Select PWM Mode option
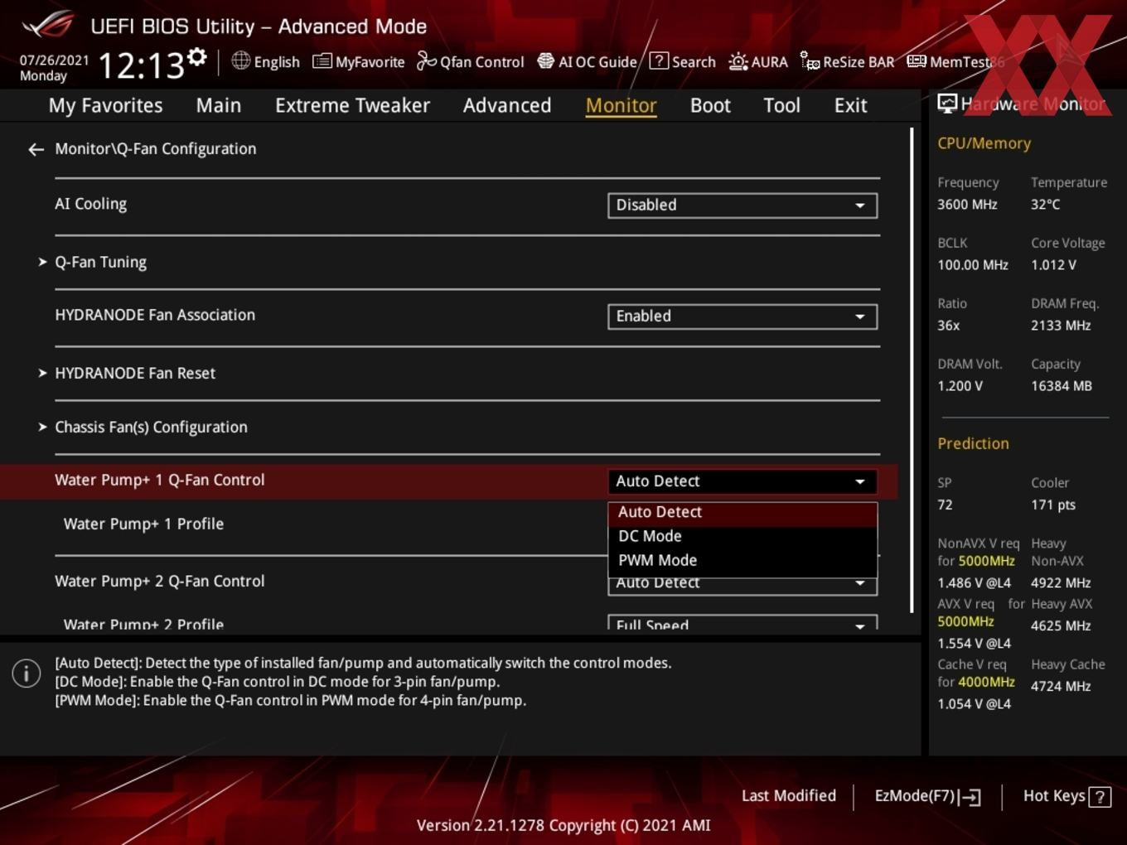Viewport: 1127px width, 845px height. coord(742,561)
